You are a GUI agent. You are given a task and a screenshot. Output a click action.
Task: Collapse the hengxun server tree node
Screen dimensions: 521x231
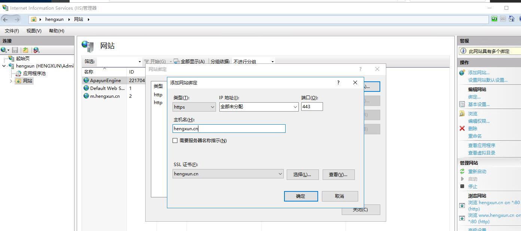pos(4,66)
